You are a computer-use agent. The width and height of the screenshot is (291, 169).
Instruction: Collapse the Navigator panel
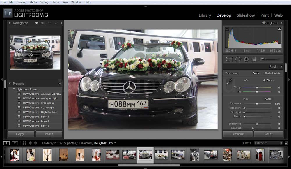(x=10, y=23)
